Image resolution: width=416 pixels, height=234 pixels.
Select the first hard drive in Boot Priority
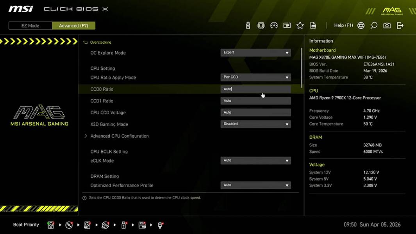coord(50,225)
